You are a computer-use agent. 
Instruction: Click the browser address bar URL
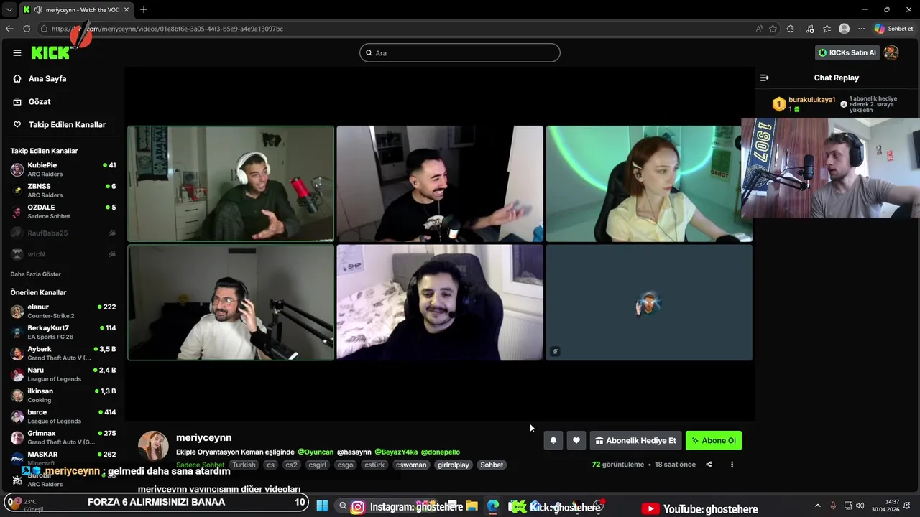167,29
